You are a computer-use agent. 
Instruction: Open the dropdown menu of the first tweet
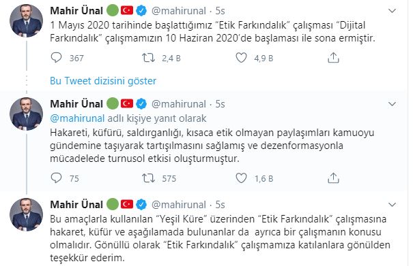coord(393,11)
